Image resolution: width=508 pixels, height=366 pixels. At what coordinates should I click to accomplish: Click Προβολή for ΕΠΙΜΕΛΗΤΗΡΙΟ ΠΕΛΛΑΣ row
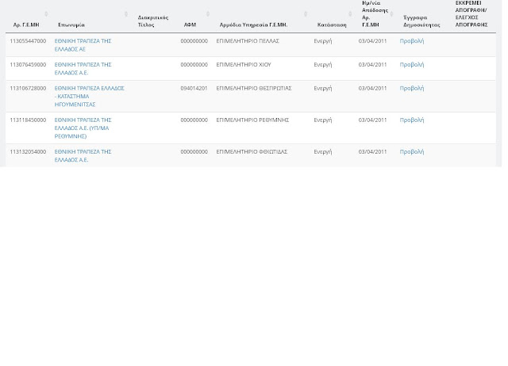[x=412, y=41]
